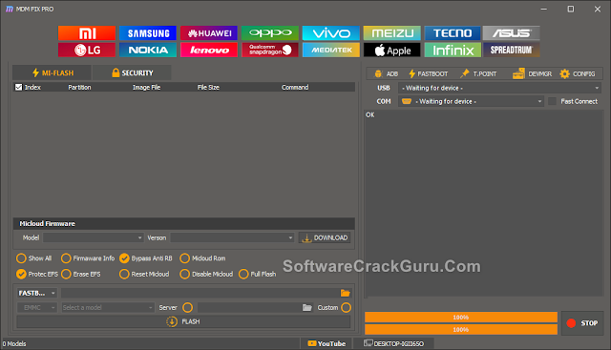Open the COM port dropdown

point(471,101)
